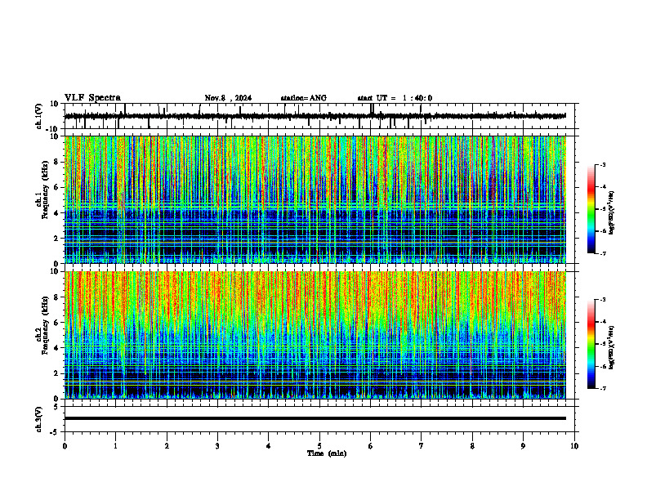Click the ch.1 spectrogram panel
The image size is (647, 500).
tap(315, 199)
